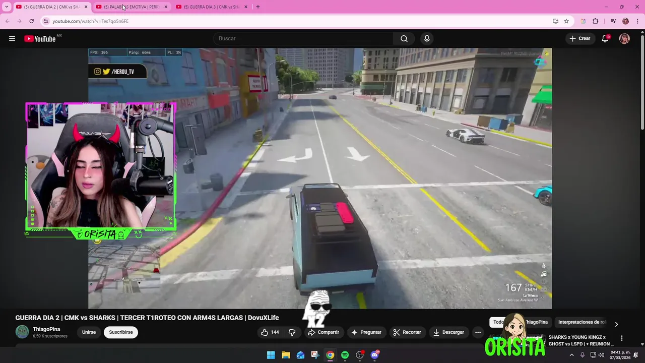Screen dimensions: 645x363
Task: Click the YouTube search field
Action: (x=303, y=39)
